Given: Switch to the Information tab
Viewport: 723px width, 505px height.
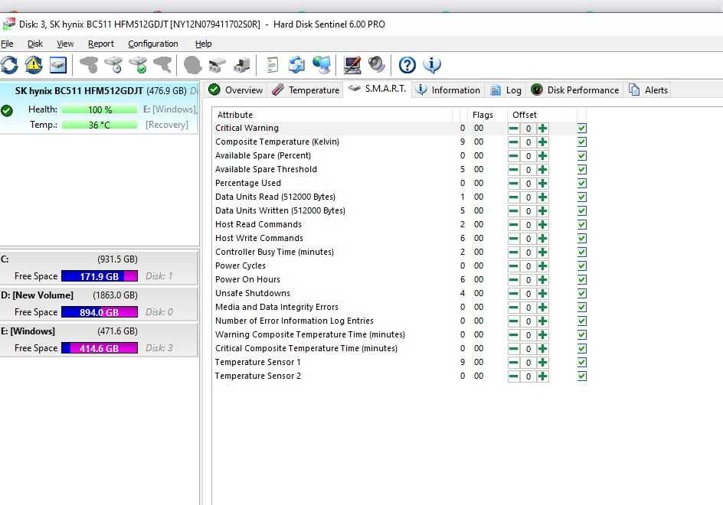Looking at the screenshot, I should click(x=448, y=90).
